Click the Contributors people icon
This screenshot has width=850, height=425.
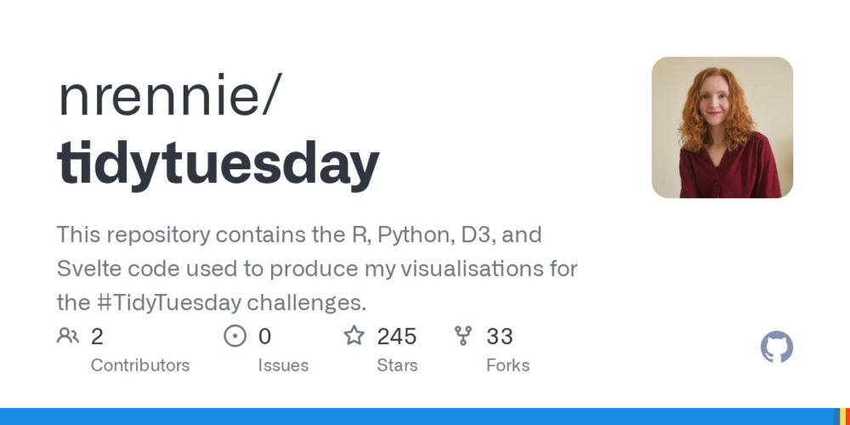(68, 337)
